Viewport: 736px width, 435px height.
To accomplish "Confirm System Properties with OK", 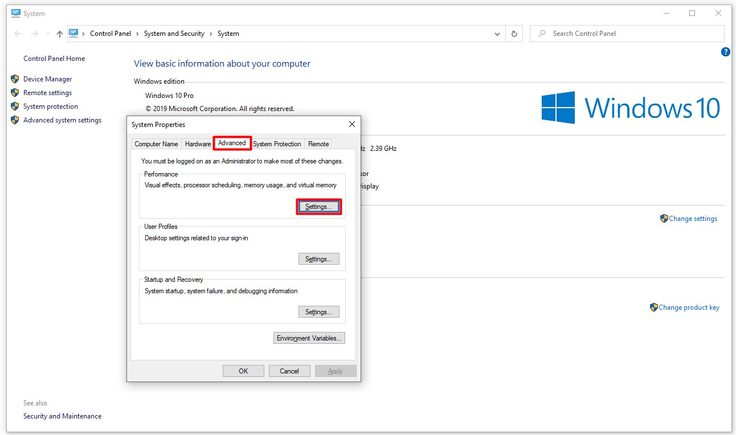I will pos(243,371).
